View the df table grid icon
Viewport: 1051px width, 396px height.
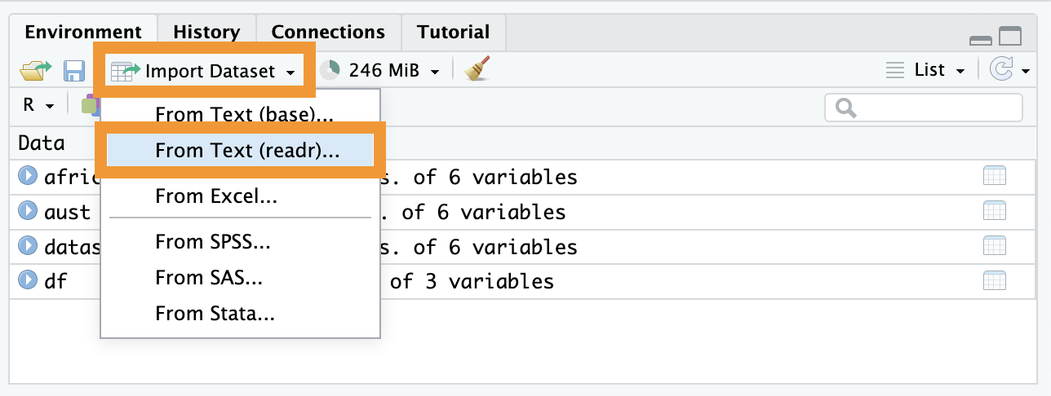[995, 281]
